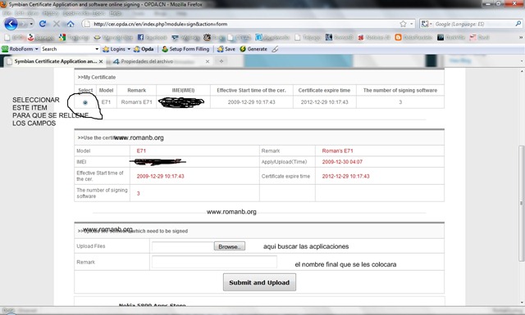Open the search engine selector dropdown
The height and width of the screenshot is (315, 525).
[x=427, y=24]
